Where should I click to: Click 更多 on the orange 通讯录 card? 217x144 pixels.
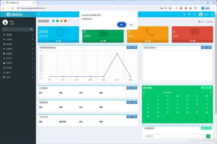pyautogui.click(x=148, y=41)
